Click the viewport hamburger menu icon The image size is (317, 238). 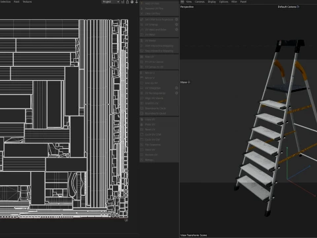[182, 2]
